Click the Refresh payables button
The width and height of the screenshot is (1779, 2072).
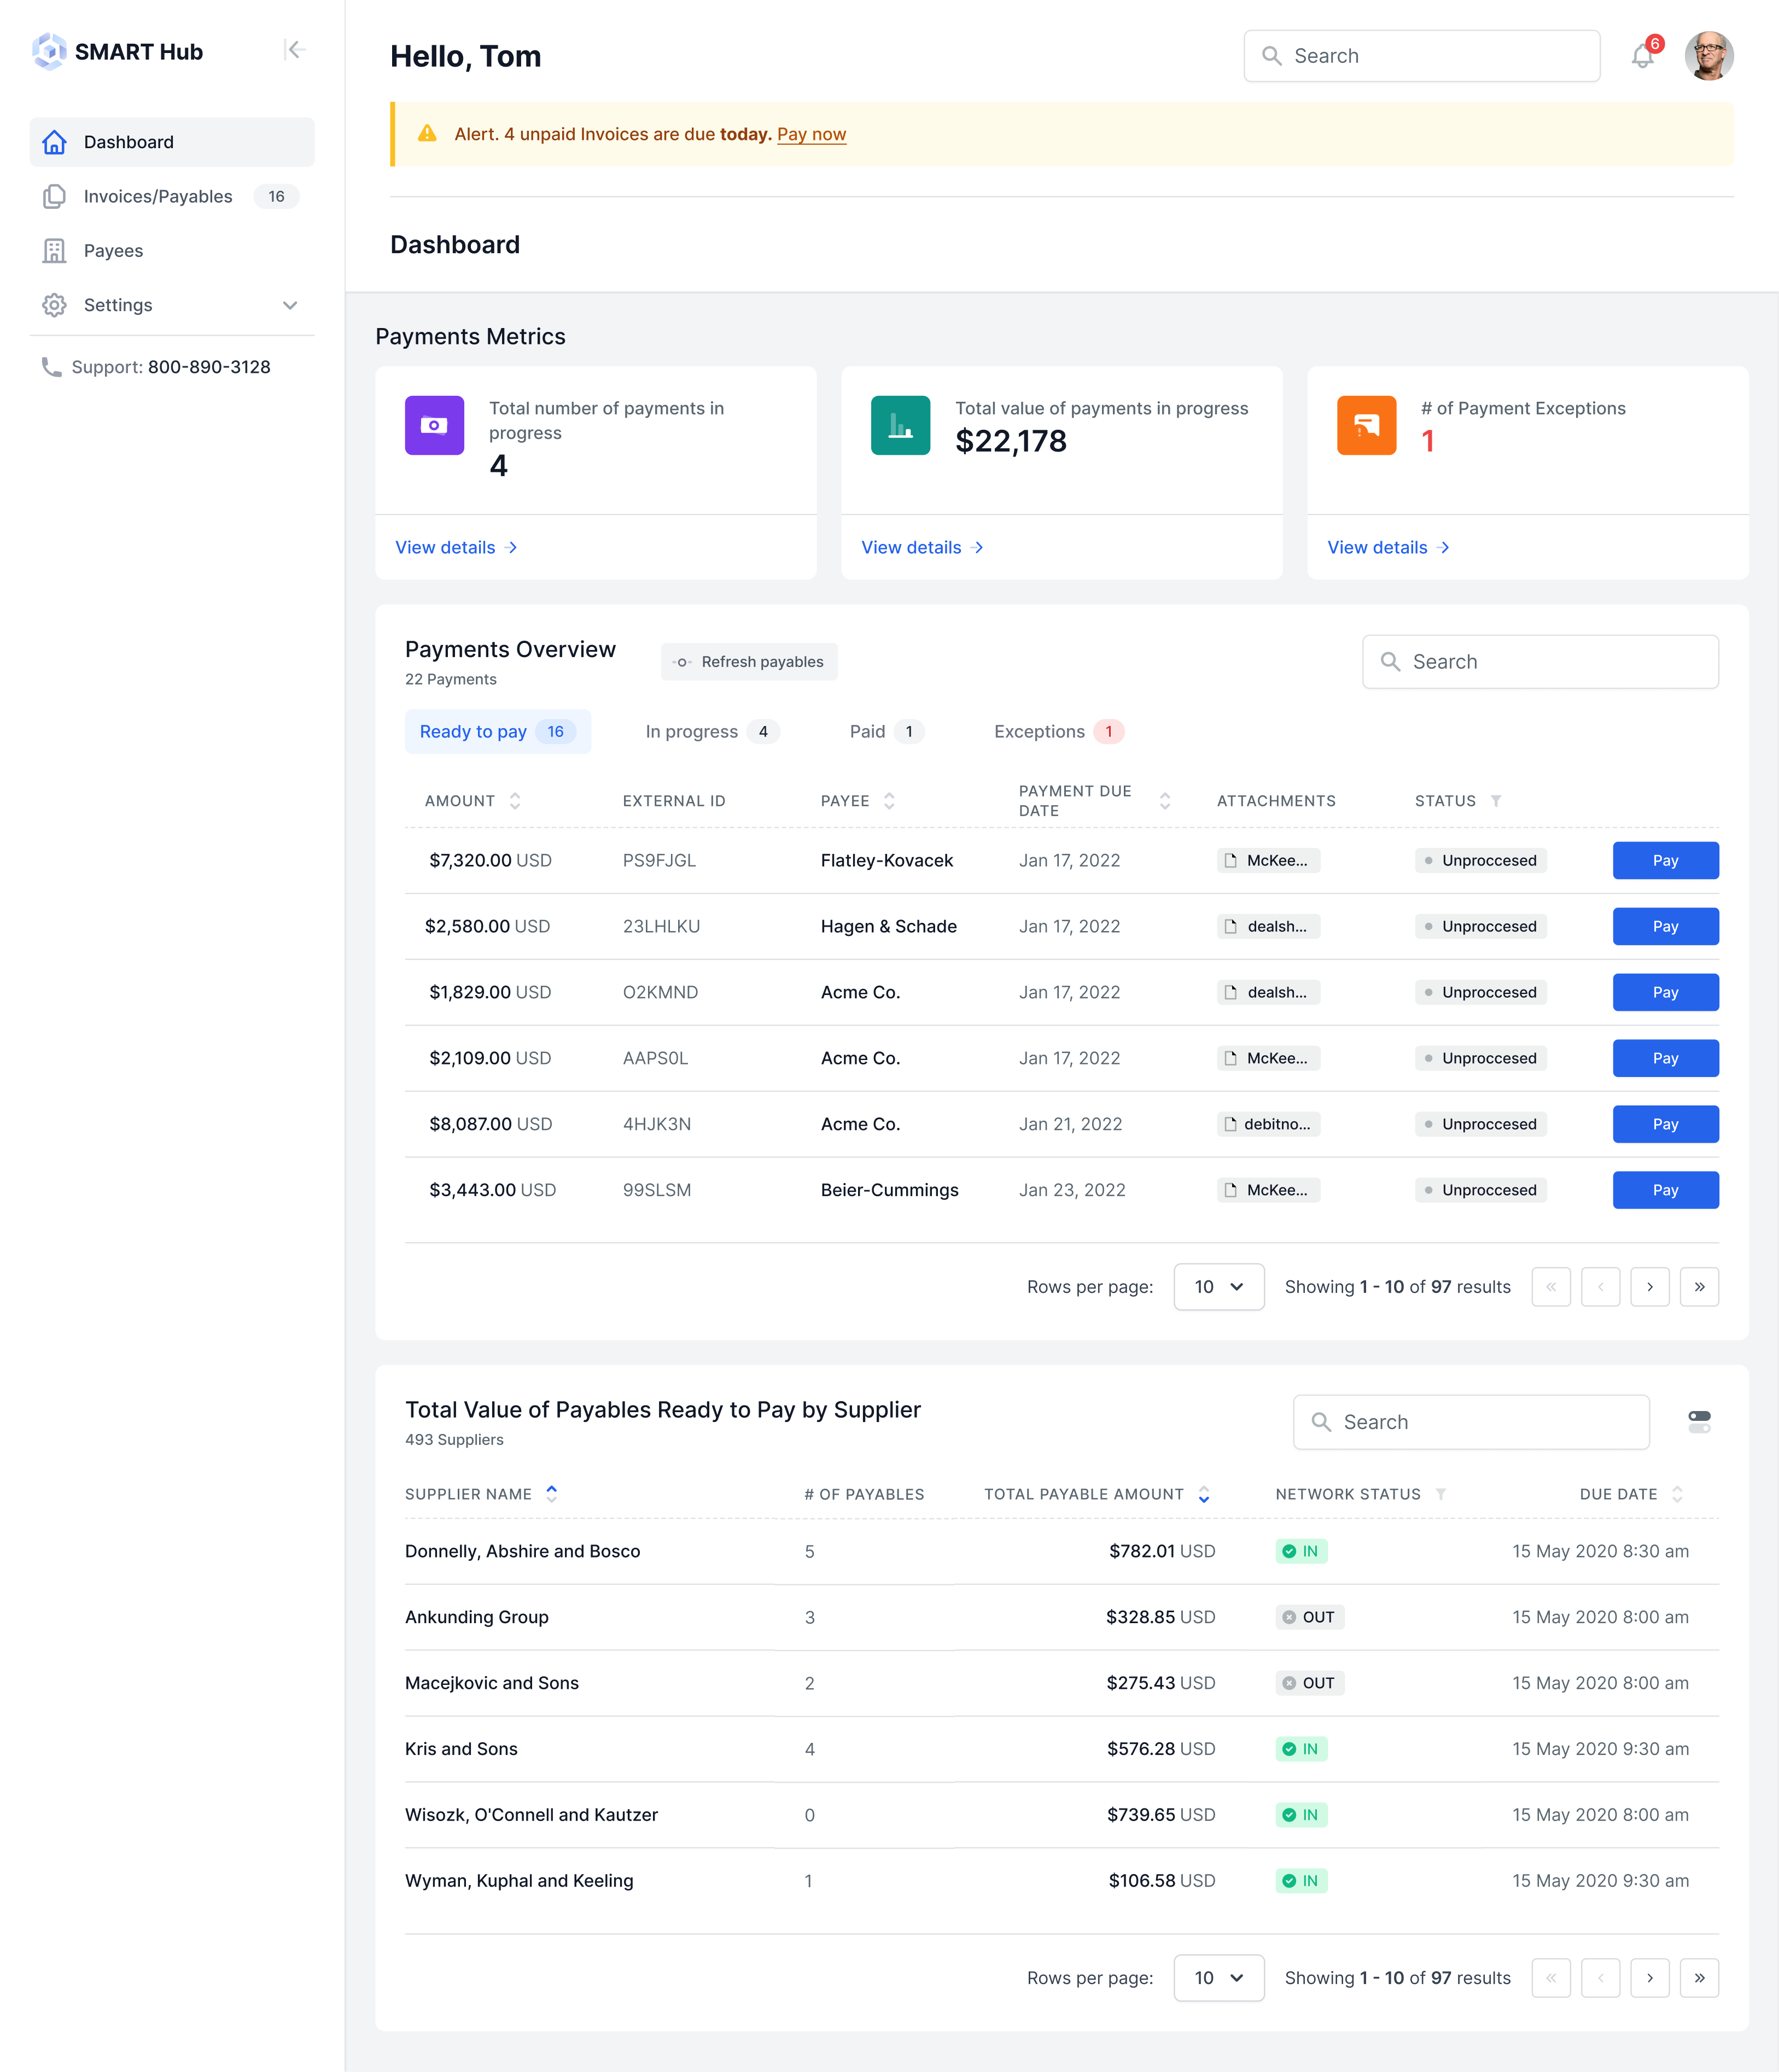point(749,662)
